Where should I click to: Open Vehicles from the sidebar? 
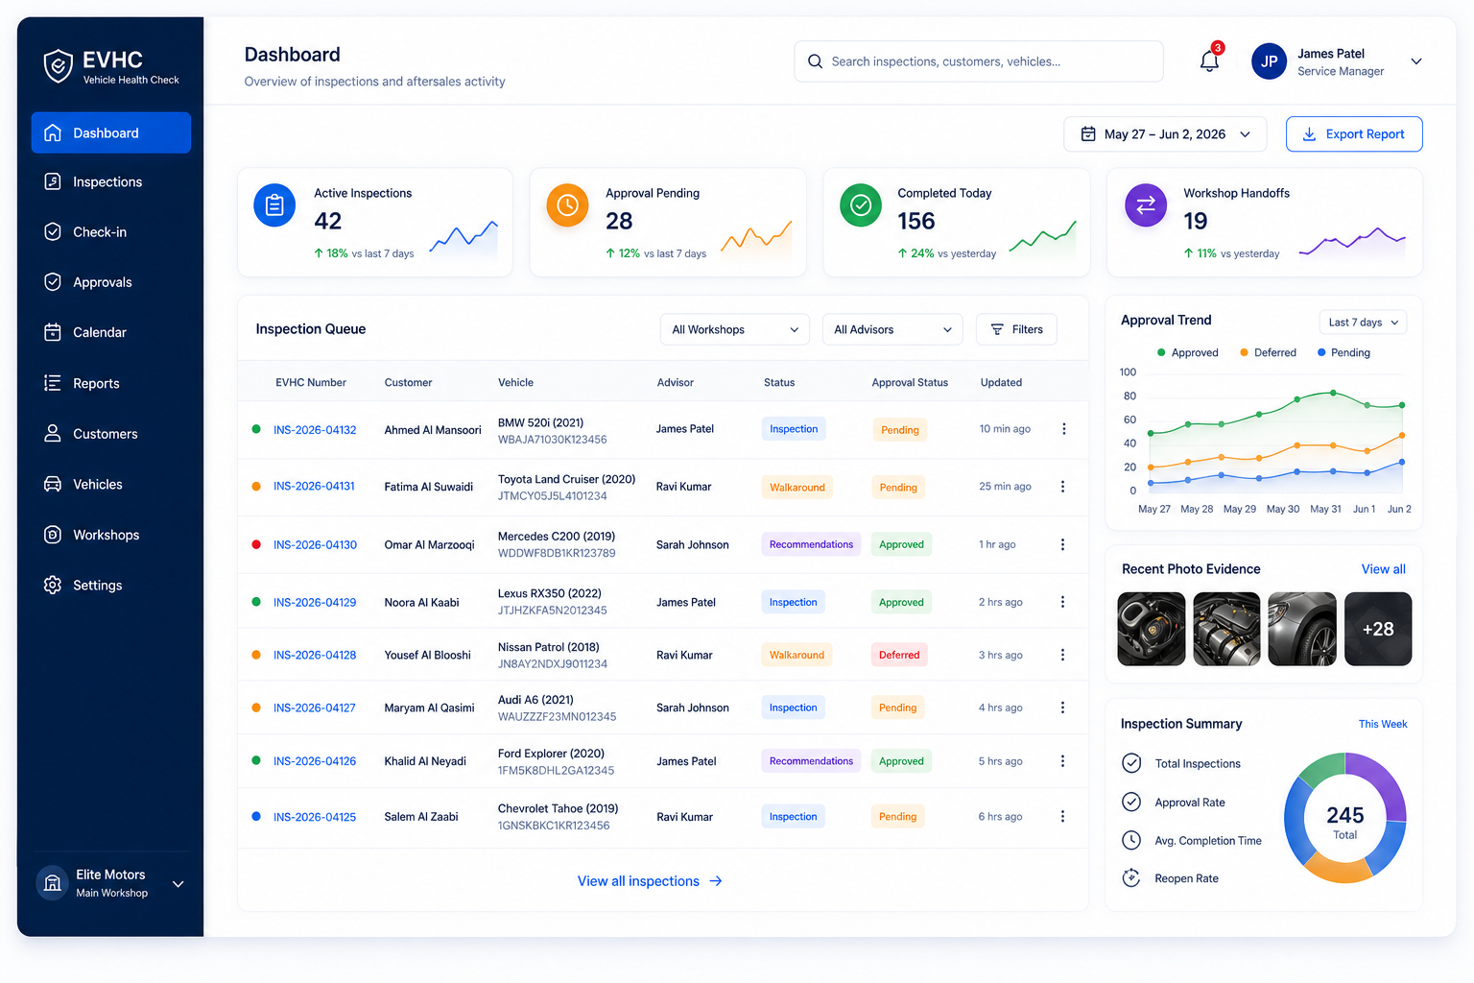pos(110,484)
